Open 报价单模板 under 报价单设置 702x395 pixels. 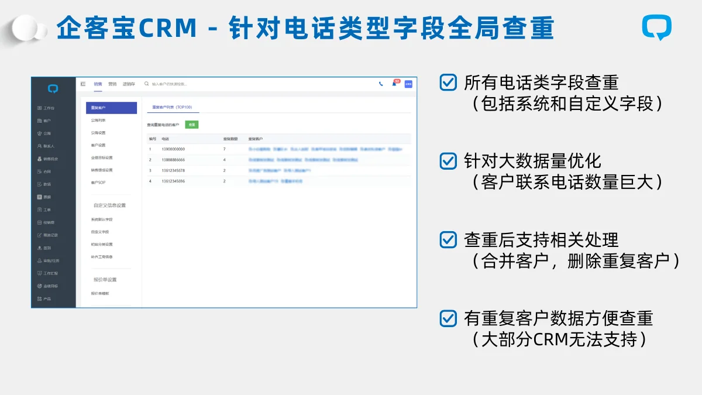(x=100, y=293)
